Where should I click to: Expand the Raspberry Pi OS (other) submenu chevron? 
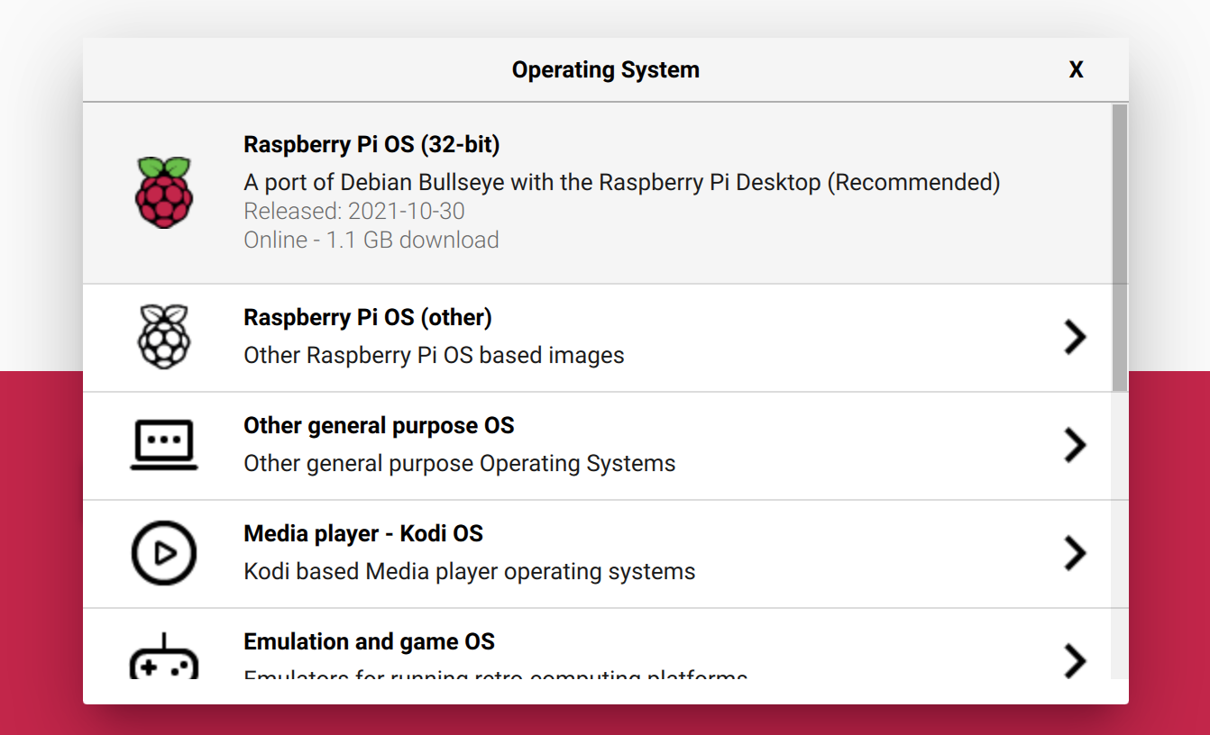point(1075,337)
